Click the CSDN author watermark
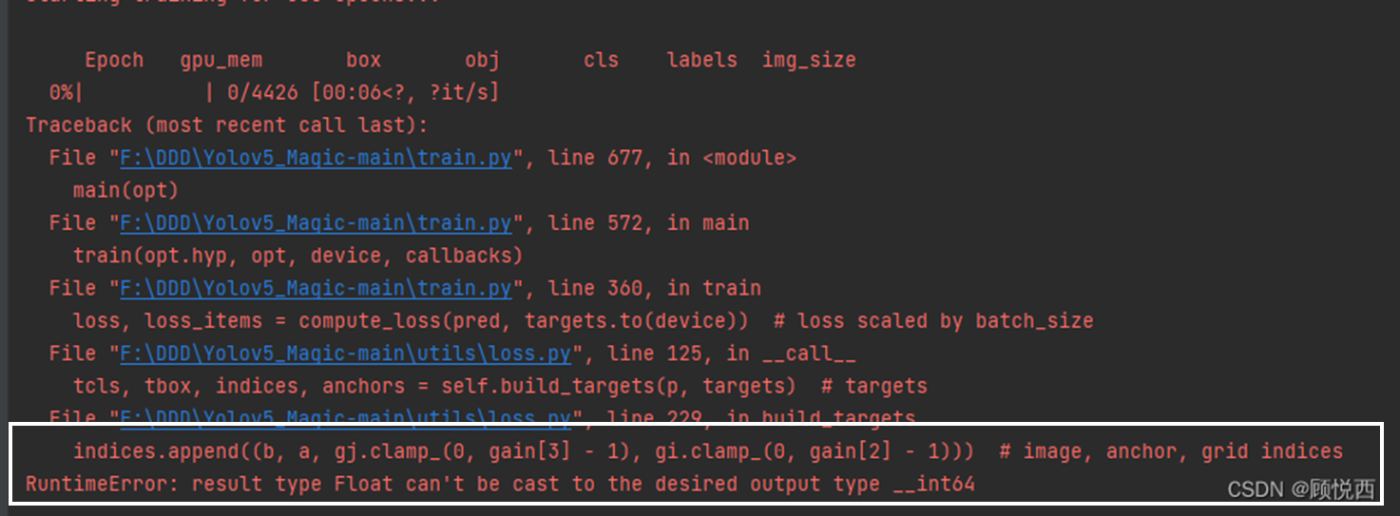Viewport: 1400px width, 516px height. tap(1300, 489)
